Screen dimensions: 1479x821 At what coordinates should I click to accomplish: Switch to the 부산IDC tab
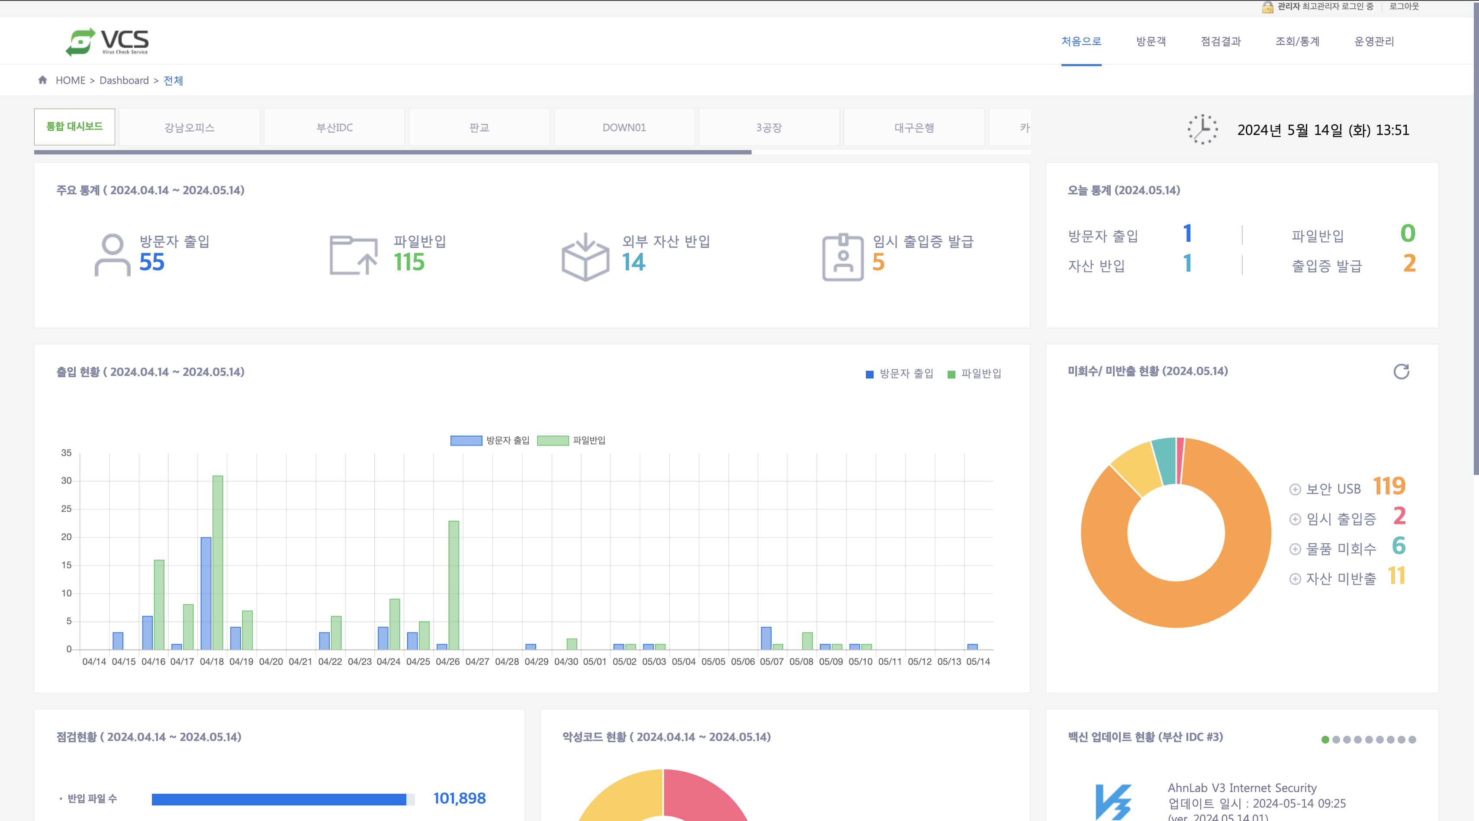334,128
